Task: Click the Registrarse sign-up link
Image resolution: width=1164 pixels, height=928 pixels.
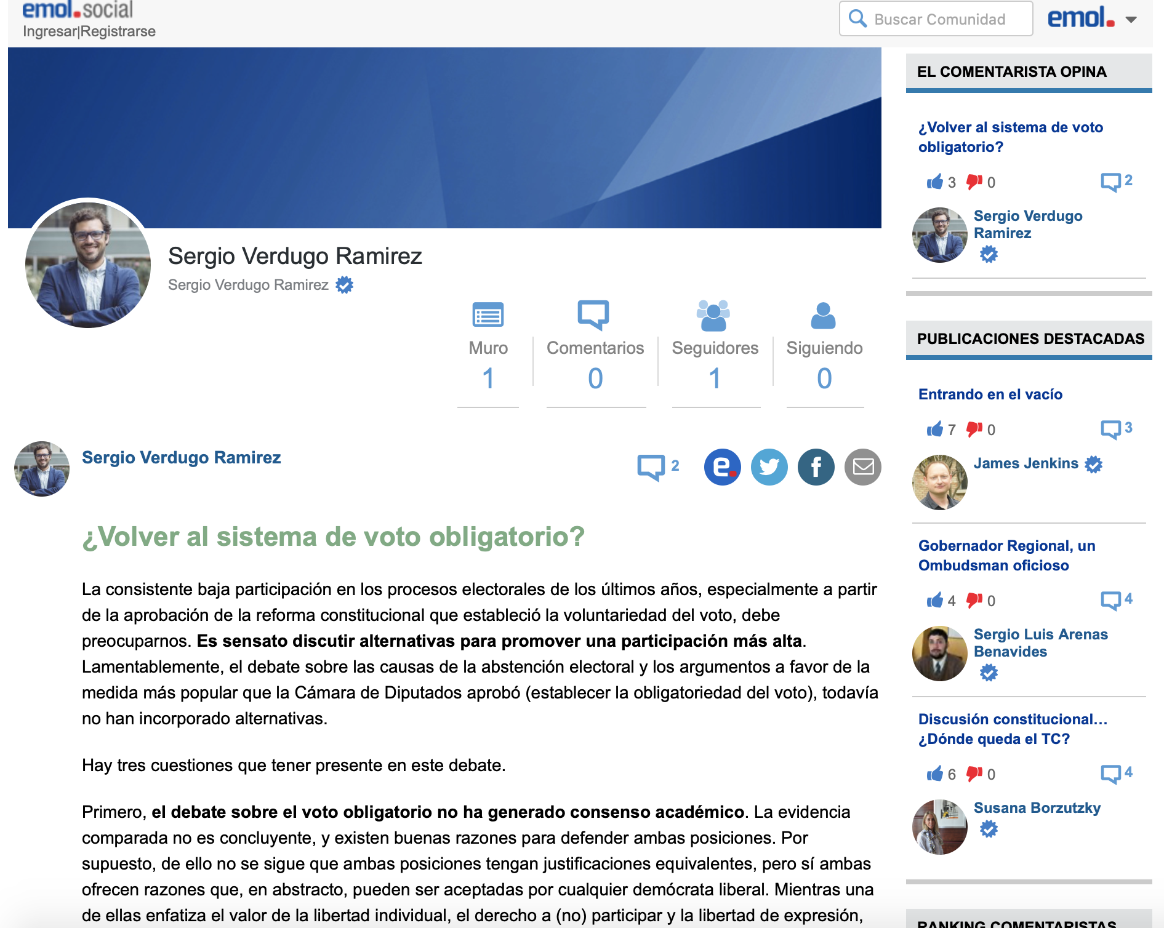Action: click(118, 31)
